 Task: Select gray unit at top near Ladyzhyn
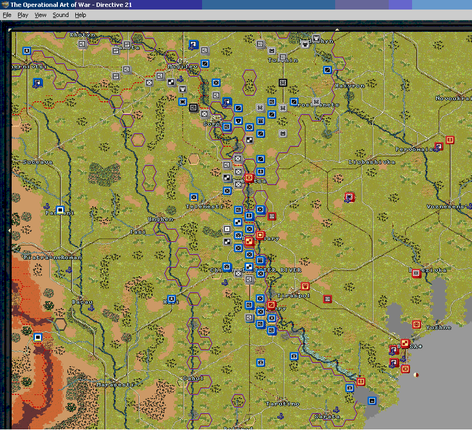click(x=316, y=38)
